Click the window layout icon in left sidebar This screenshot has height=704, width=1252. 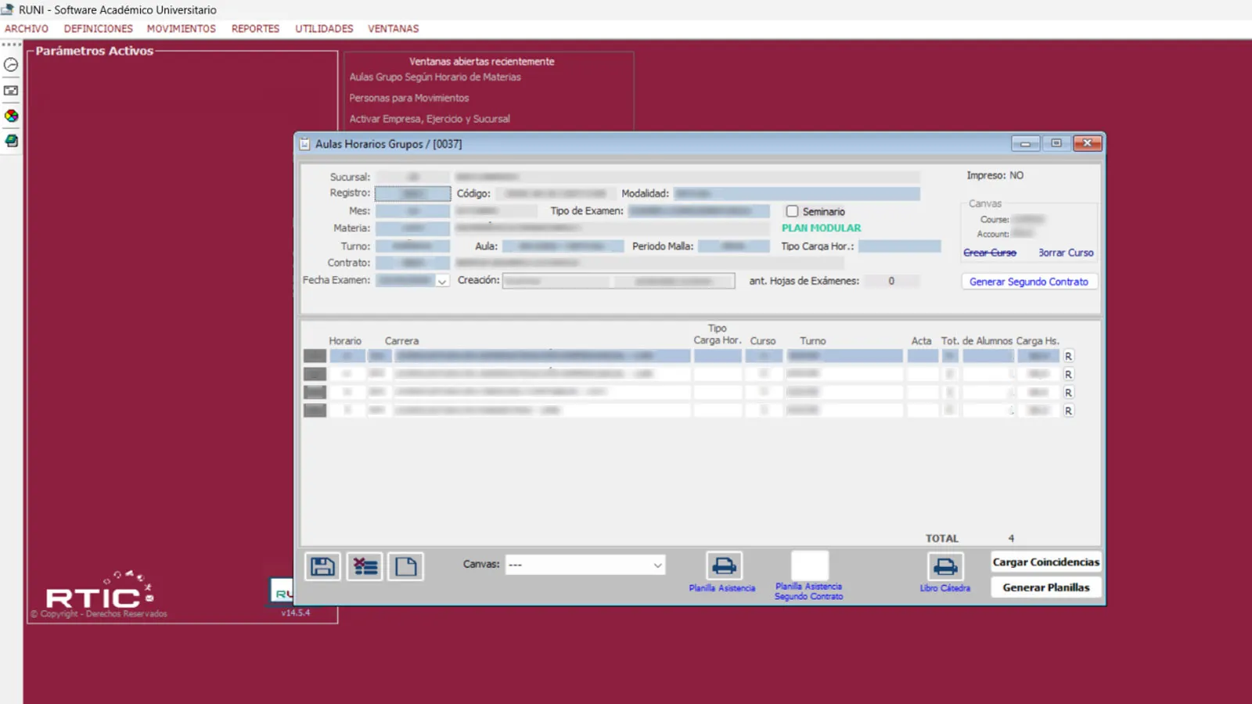click(x=11, y=91)
